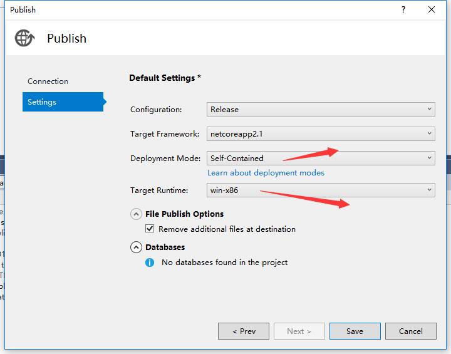Close the Publish dialog window
Screen dimensions: 451x354
[x=432, y=9]
